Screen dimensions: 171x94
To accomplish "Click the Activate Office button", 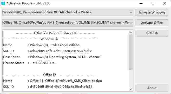I will (152, 23).
